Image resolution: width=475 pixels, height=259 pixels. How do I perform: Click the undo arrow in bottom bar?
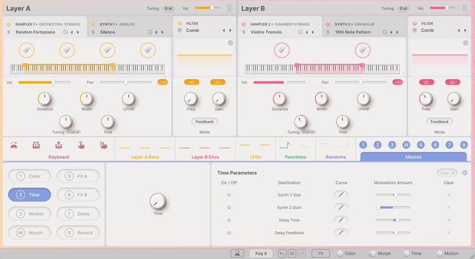coord(282,254)
